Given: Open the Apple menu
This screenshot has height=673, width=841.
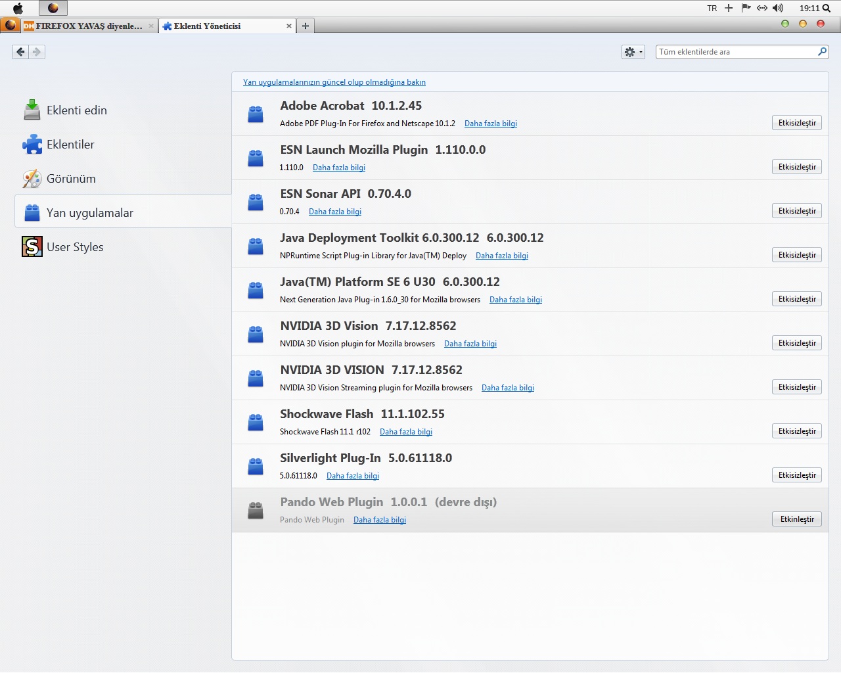Looking at the screenshot, I should 18,9.
